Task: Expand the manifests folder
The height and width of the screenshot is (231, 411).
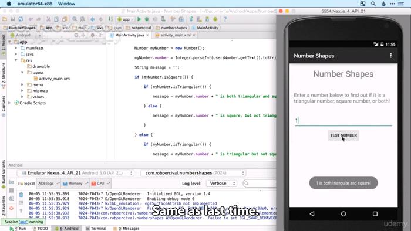Action: point(16,48)
